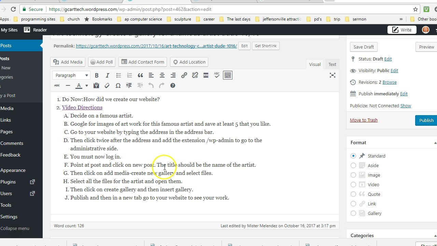The image size is (437, 246).
Task: Insert a blockquote
Action: (140, 75)
